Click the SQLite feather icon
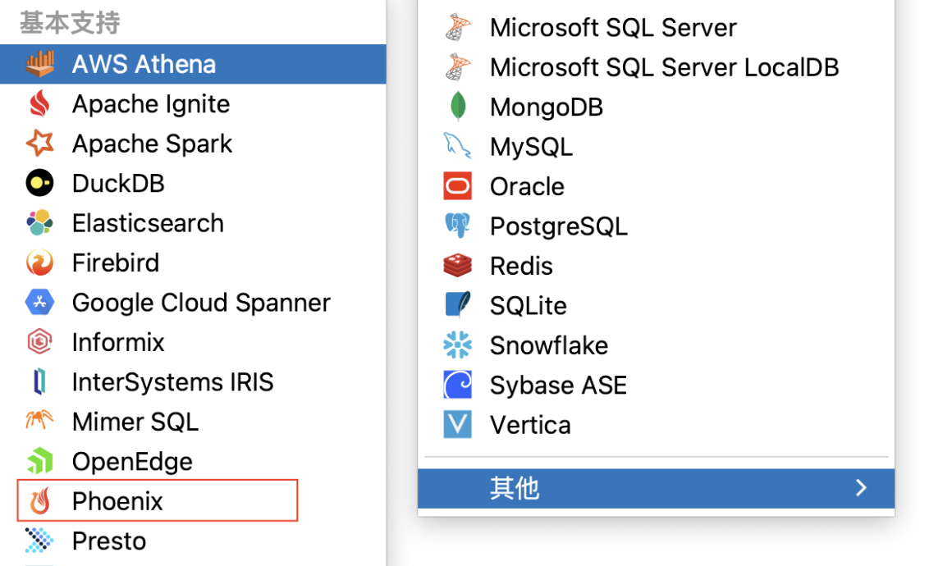 pyautogui.click(x=458, y=304)
